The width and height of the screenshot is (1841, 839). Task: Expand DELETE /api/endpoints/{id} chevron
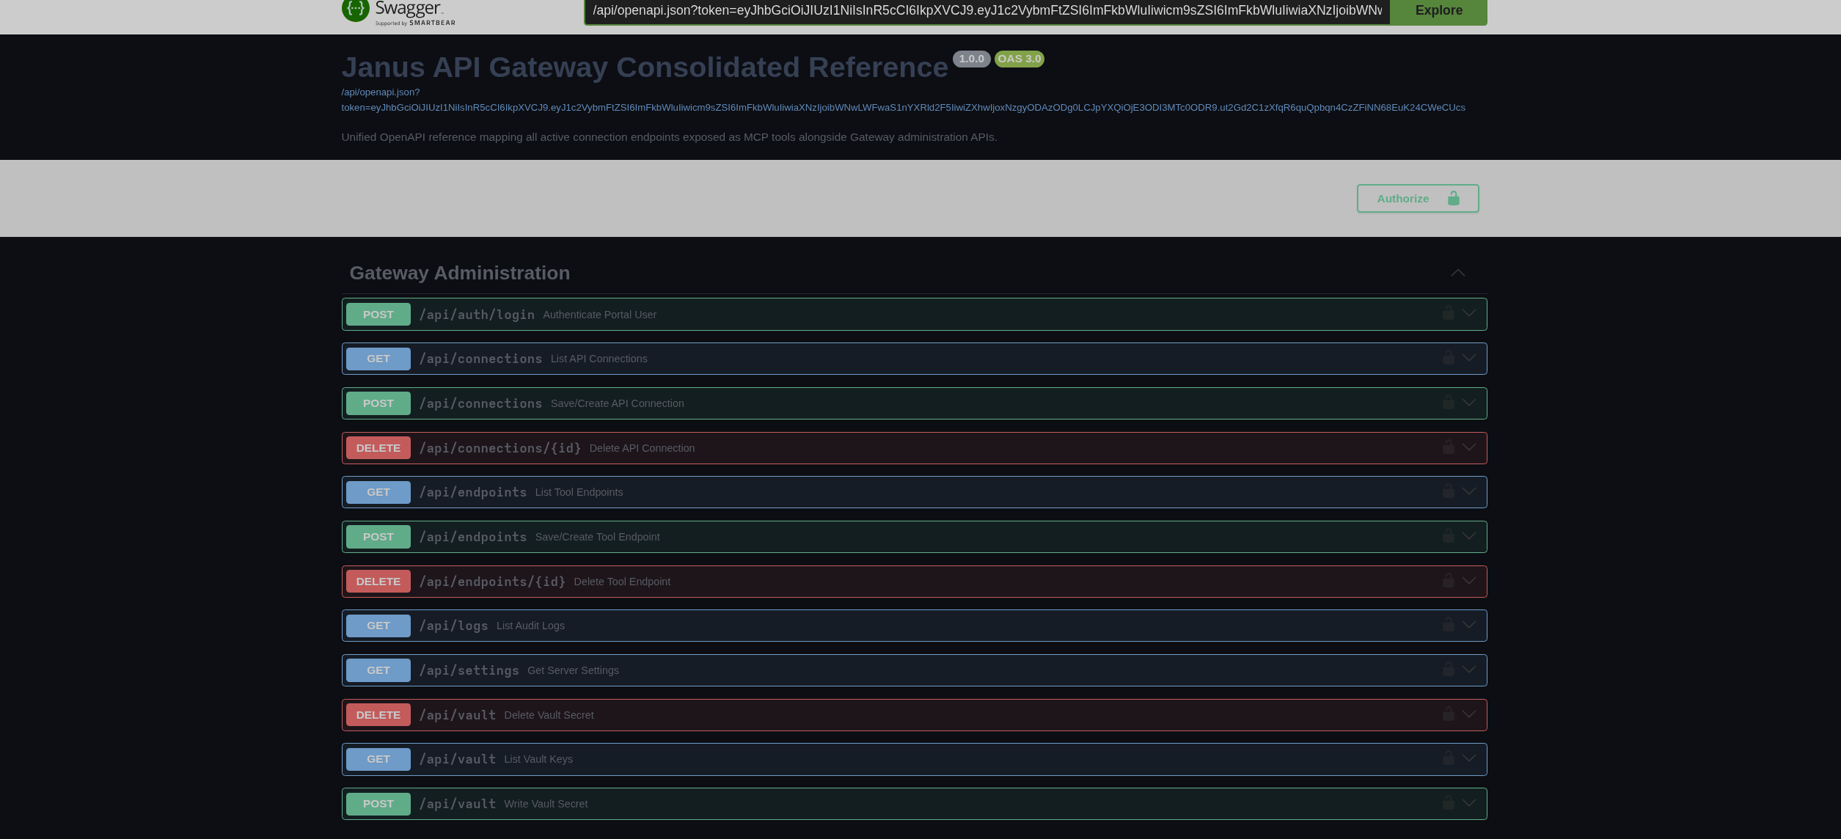click(1468, 581)
